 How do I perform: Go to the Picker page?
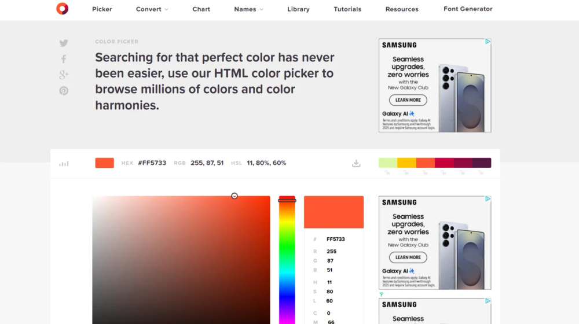coord(102,9)
